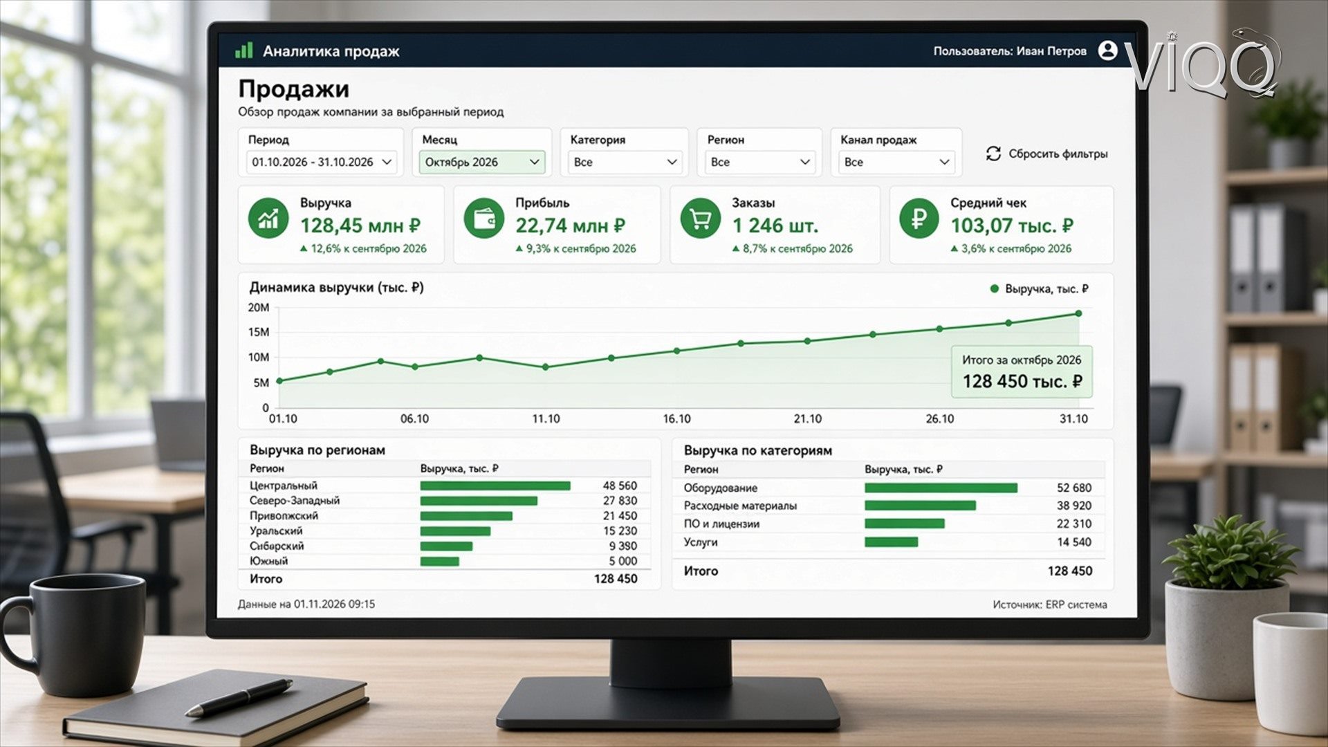Click the 52 680 category value
Image resolution: width=1328 pixels, height=747 pixels.
coord(1074,488)
